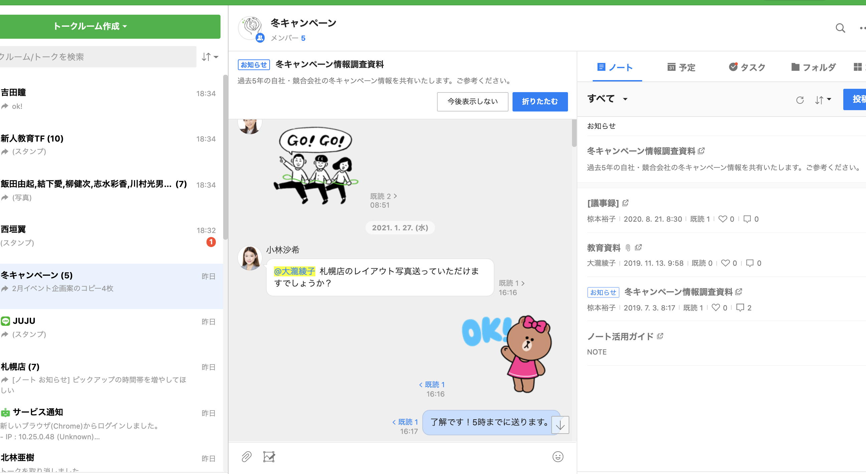The width and height of the screenshot is (866, 474).
Task: Click the image capture icon in message bar
Action: pyautogui.click(x=269, y=457)
